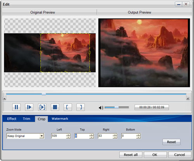
Task: Click right trim marker below timeline
Action: click(x=188, y=99)
